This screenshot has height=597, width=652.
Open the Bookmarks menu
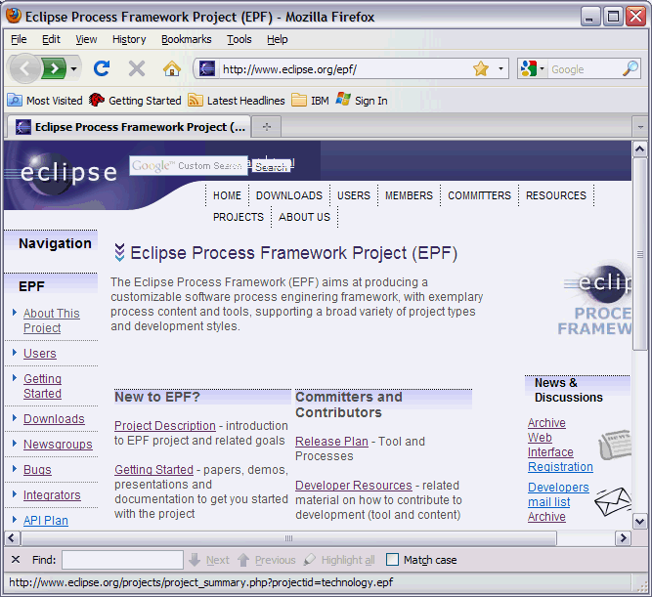(x=187, y=39)
